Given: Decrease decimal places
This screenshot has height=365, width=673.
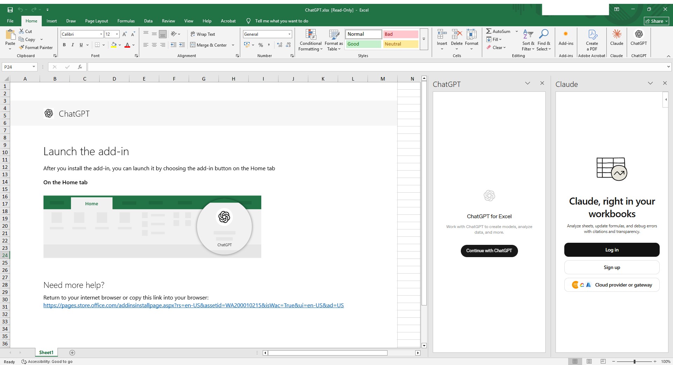Looking at the screenshot, I should [288, 45].
